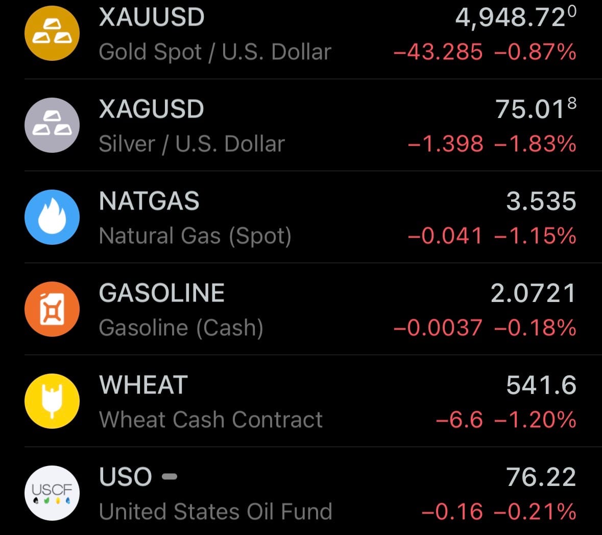Tap the gray dash beside USO
Screen dimensions: 602x535
click(x=170, y=477)
